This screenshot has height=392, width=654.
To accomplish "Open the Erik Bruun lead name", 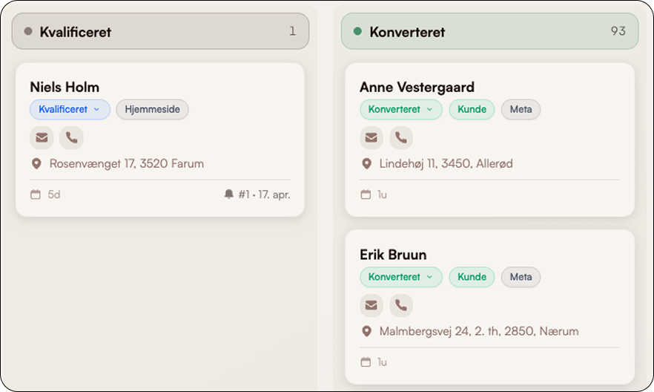I will (x=393, y=255).
